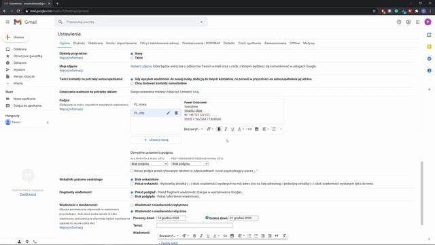This screenshot has height=245, width=435.
Task: Toggle insert signature before quoted text checkbox
Action: [x=132, y=171]
